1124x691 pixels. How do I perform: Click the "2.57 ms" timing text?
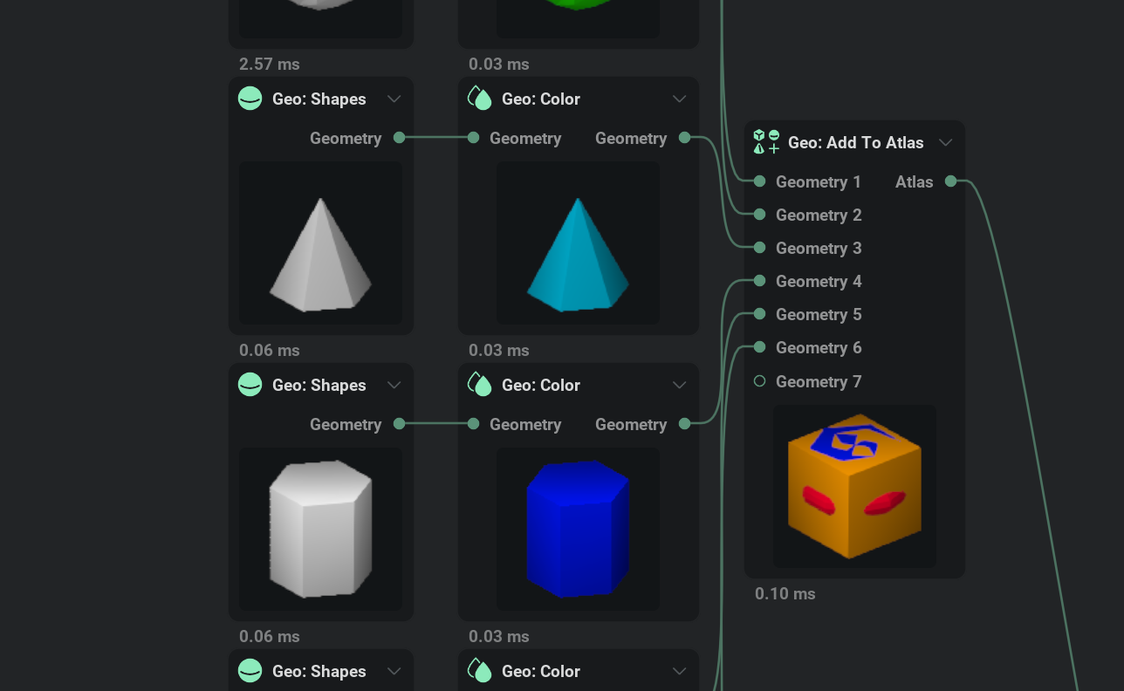(269, 64)
